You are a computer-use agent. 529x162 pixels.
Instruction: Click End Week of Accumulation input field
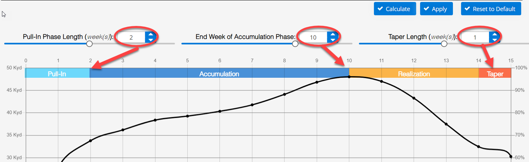click(313, 37)
